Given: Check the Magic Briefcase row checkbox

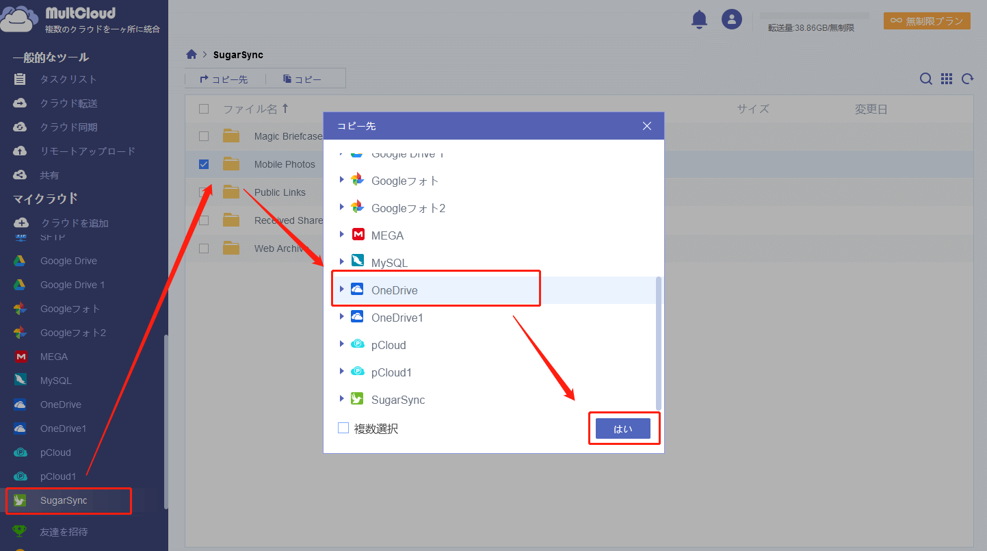Looking at the screenshot, I should pyautogui.click(x=204, y=136).
